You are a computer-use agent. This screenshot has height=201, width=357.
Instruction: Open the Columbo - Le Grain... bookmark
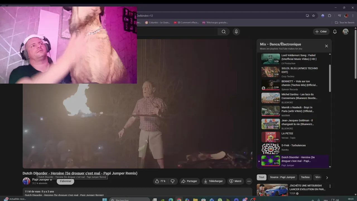pyautogui.click(x=157, y=23)
